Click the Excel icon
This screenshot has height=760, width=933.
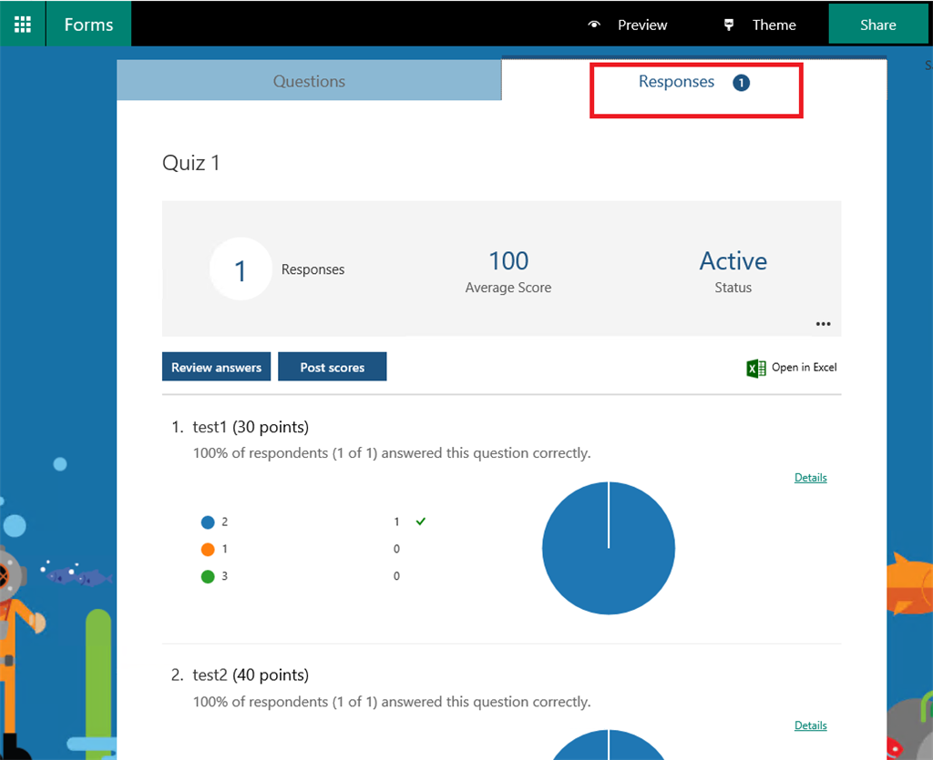(x=755, y=368)
